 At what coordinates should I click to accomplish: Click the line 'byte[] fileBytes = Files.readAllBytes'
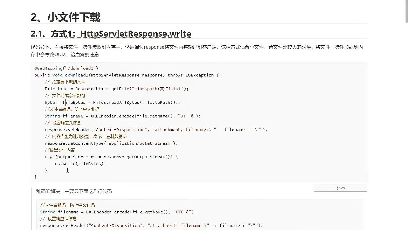(x=112, y=102)
